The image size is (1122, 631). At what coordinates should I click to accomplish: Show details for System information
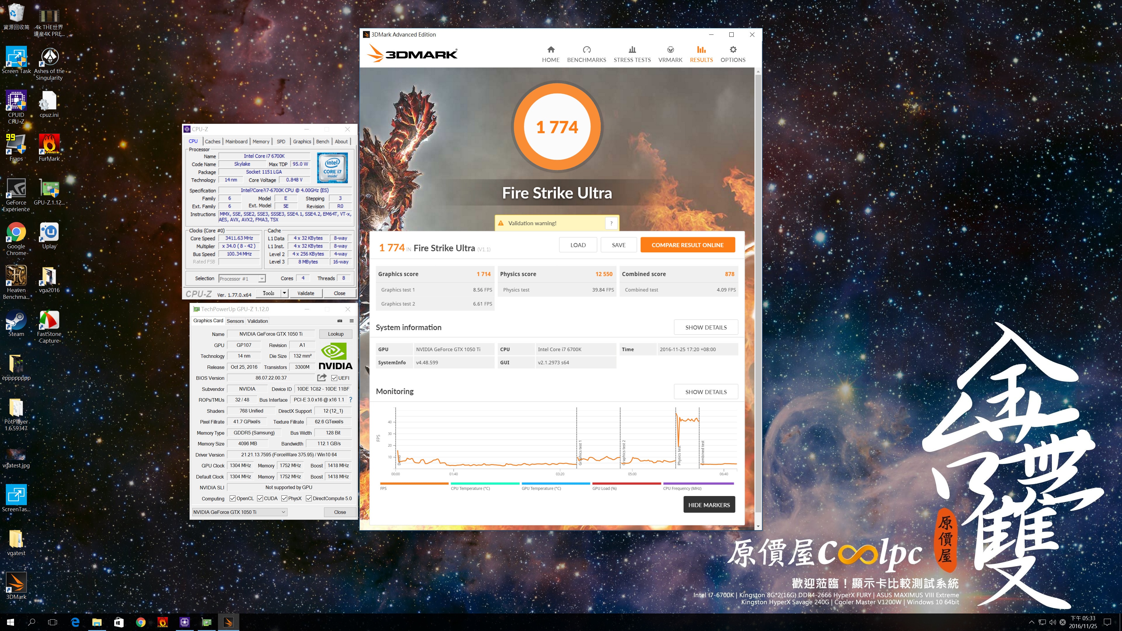(x=706, y=327)
